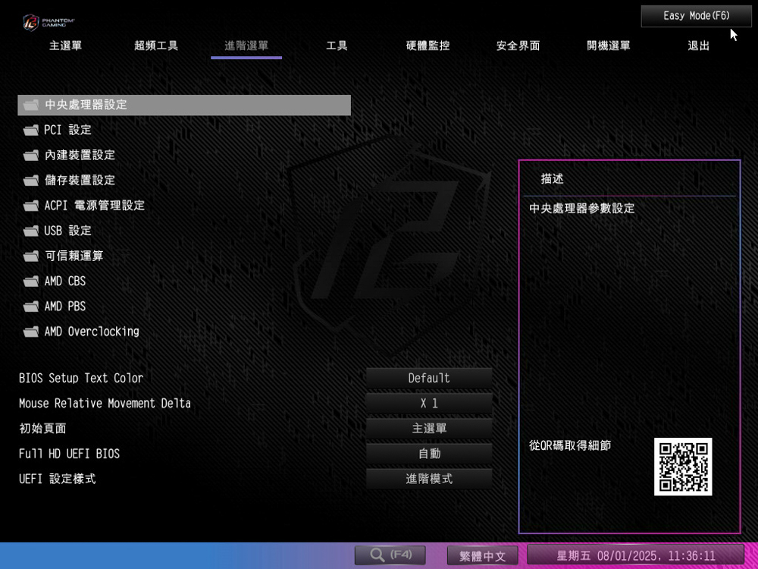The image size is (758, 569).
Task: Open the 初始頁面 value selector
Action: tap(428, 429)
